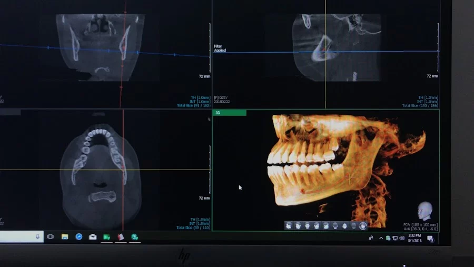
Task: Click the 'Axis [36.3, 0.4, -6.0]' readout
Action: point(420,229)
